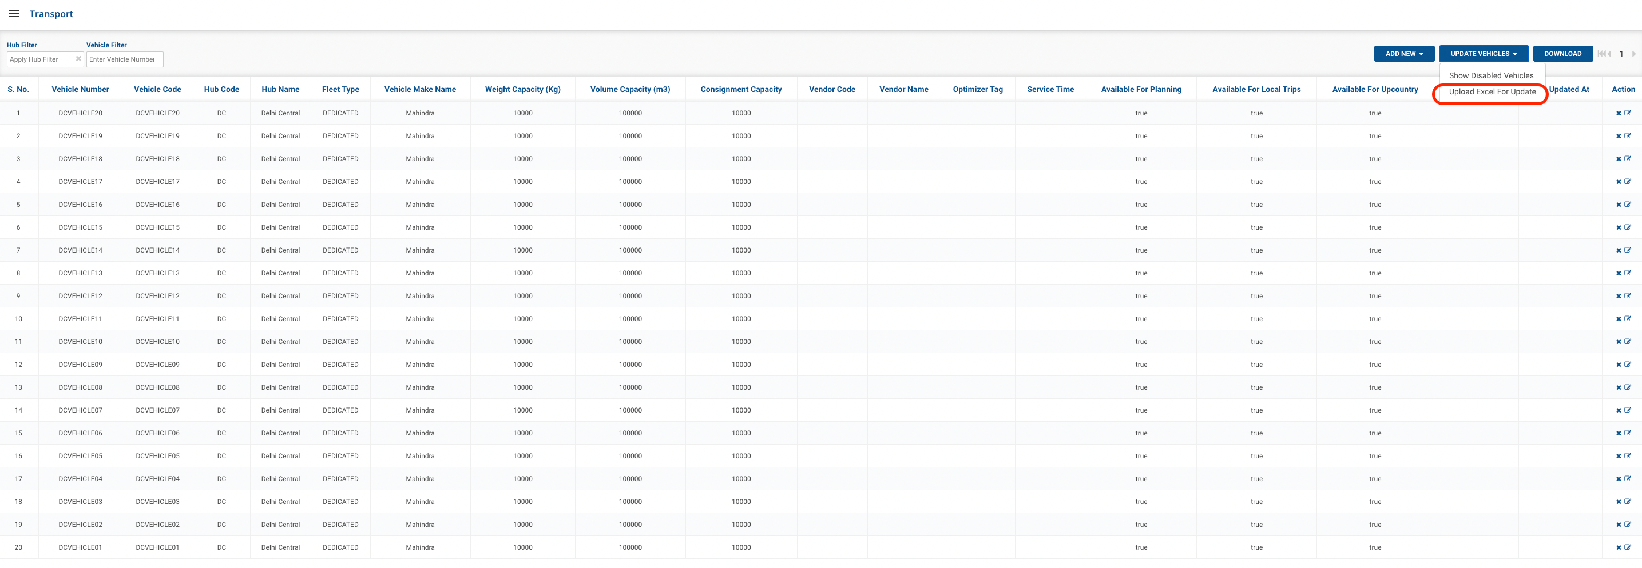Remove vehicle DCVEHICLE10 with the X icon
This screenshot has width=1642, height=568.
click(1619, 342)
